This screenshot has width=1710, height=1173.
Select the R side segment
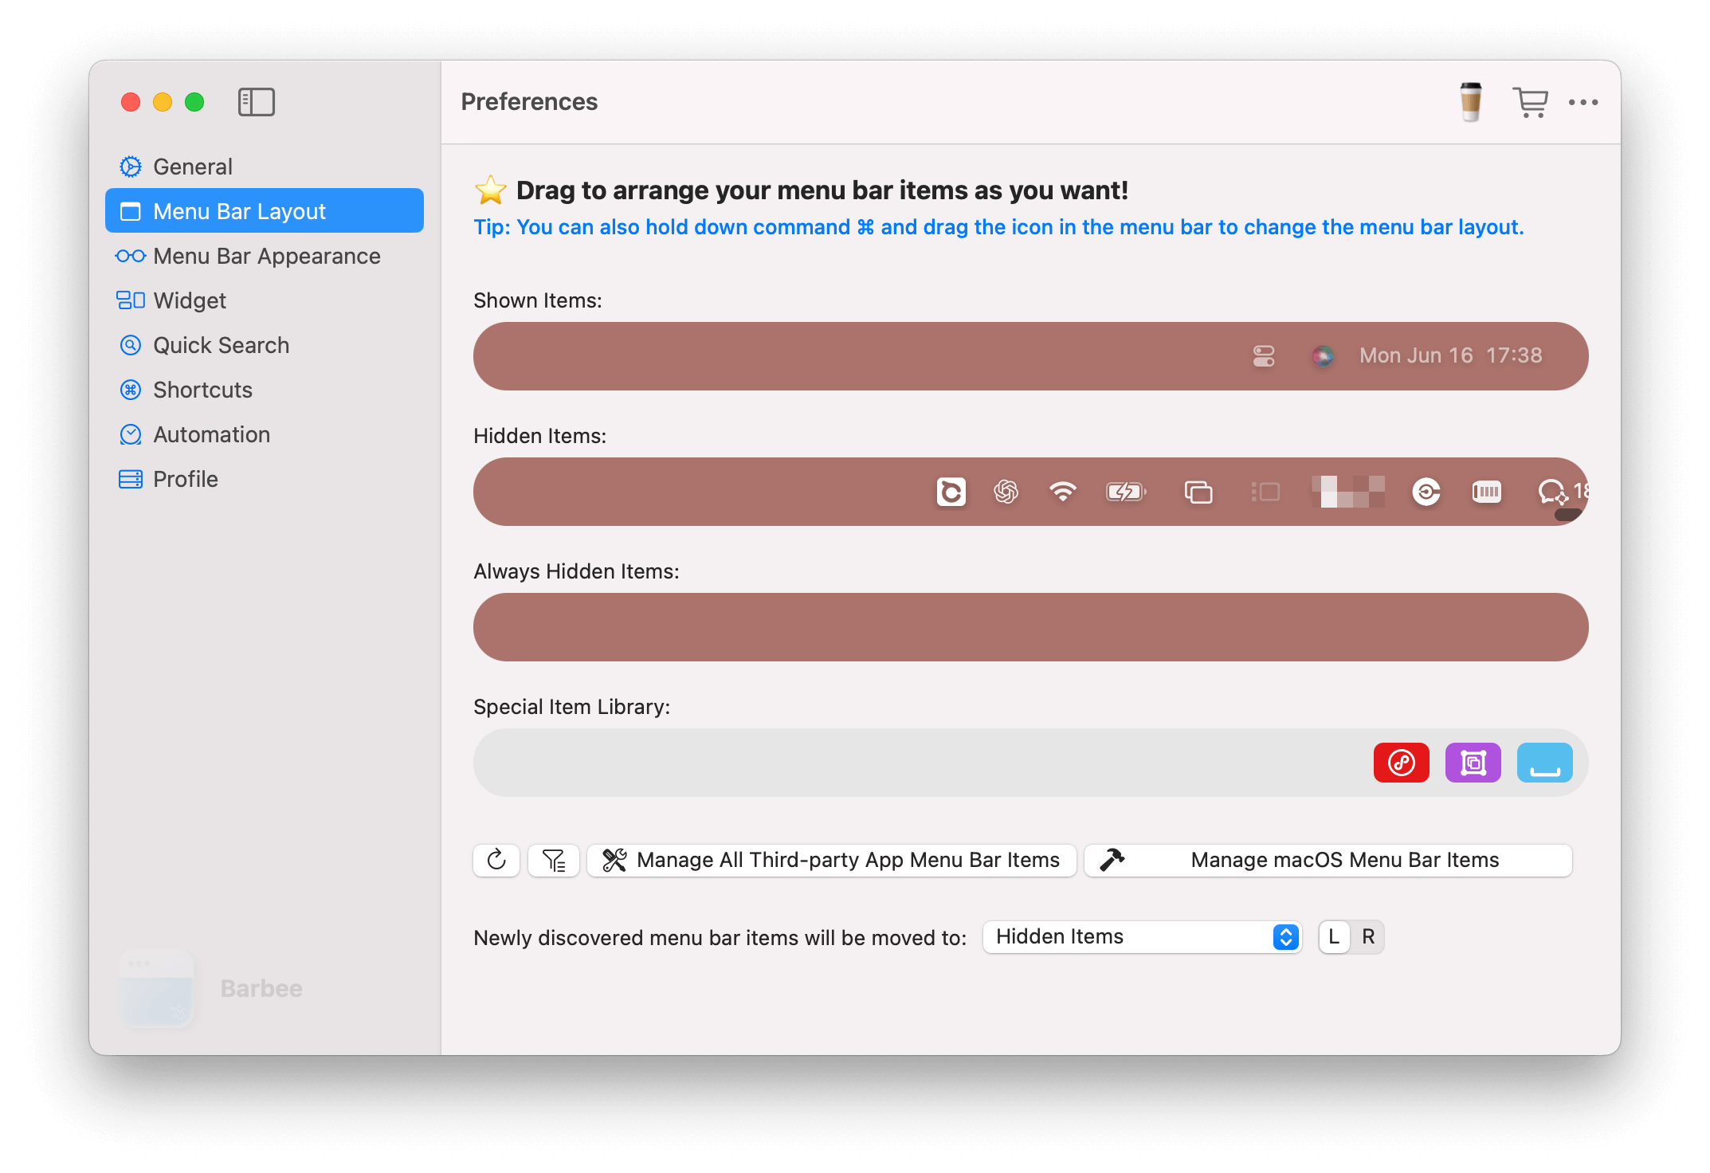[1367, 936]
